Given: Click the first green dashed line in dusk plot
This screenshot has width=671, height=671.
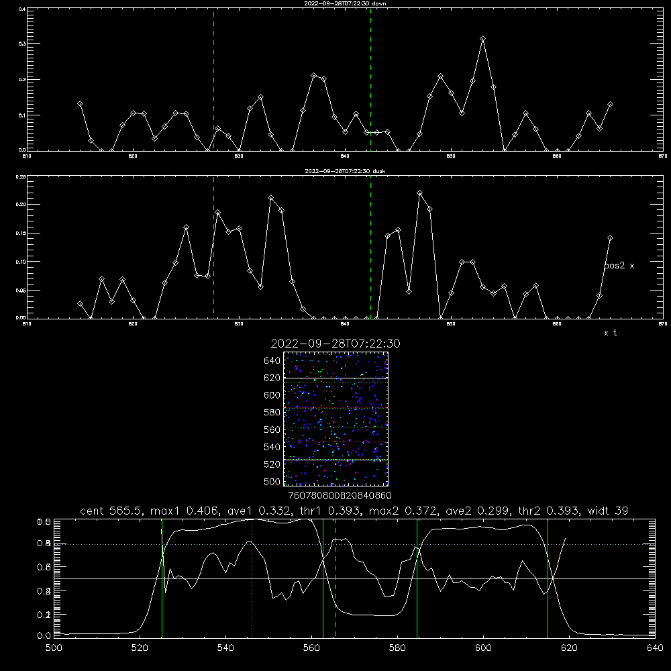Looking at the screenshot, I should click(213, 248).
